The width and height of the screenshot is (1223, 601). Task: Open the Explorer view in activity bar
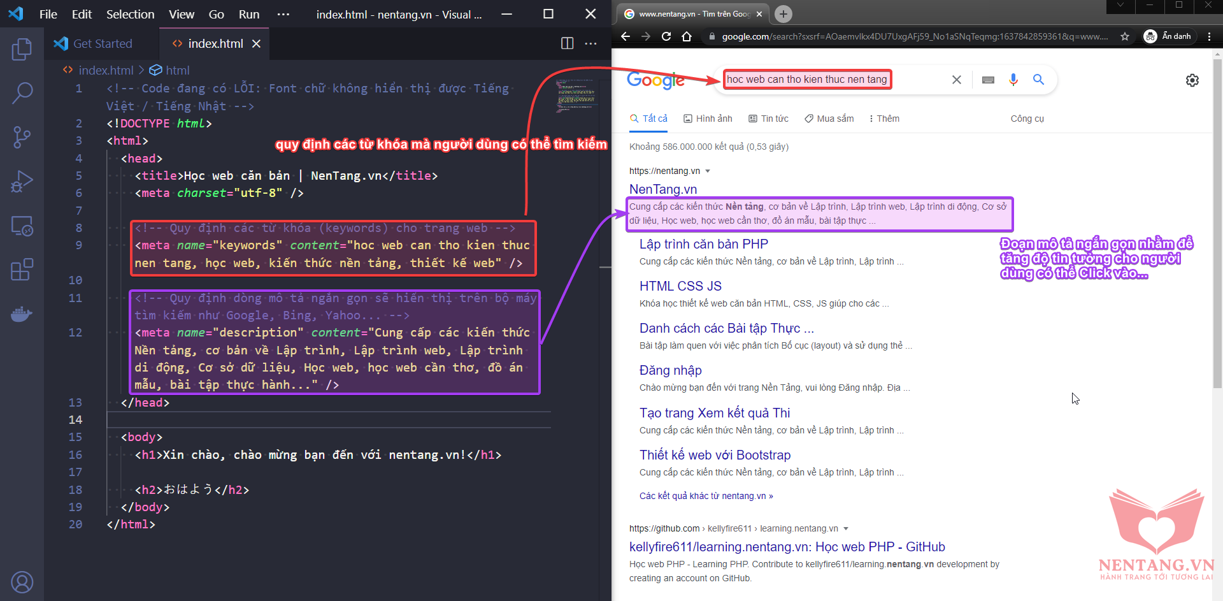(x=22, y=49)
